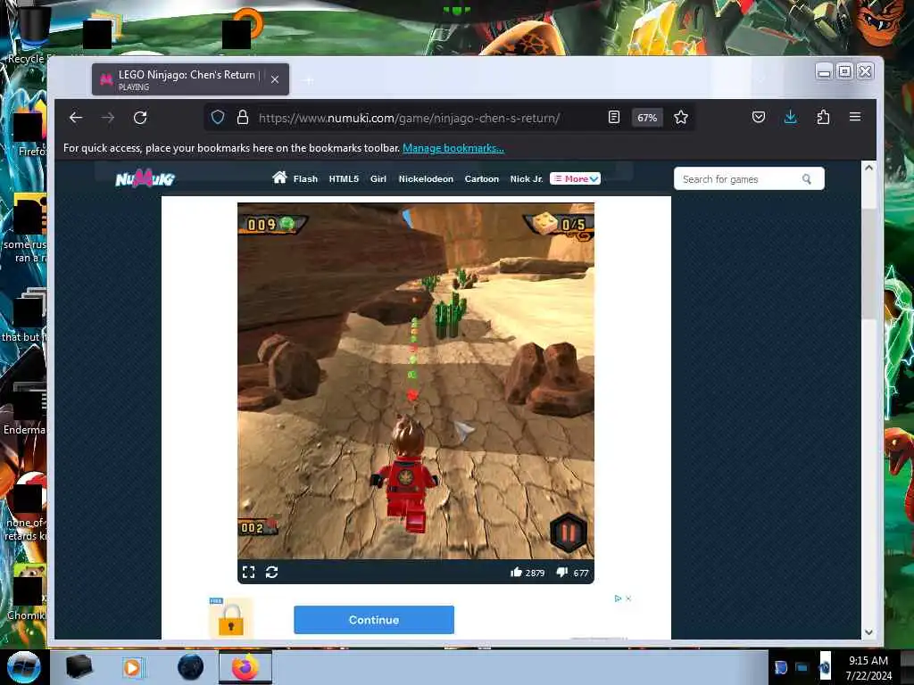Go to the Numuki logo homepage
This screenshot has height=685, width=914.
pyautogui.click(x=145, y=178)
